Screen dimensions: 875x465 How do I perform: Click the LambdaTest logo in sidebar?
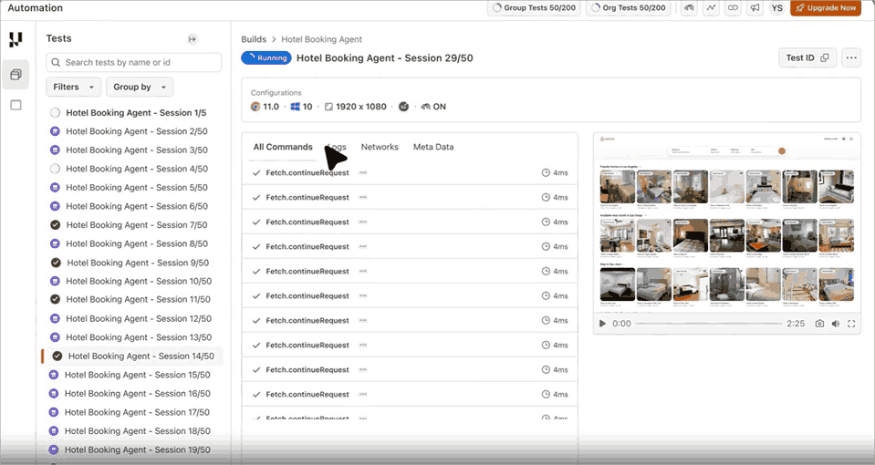point(16,39)
